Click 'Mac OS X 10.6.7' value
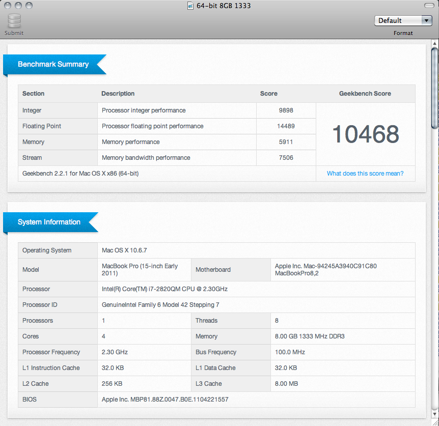This screenshot has height=426, width=439. click(124, 250)
